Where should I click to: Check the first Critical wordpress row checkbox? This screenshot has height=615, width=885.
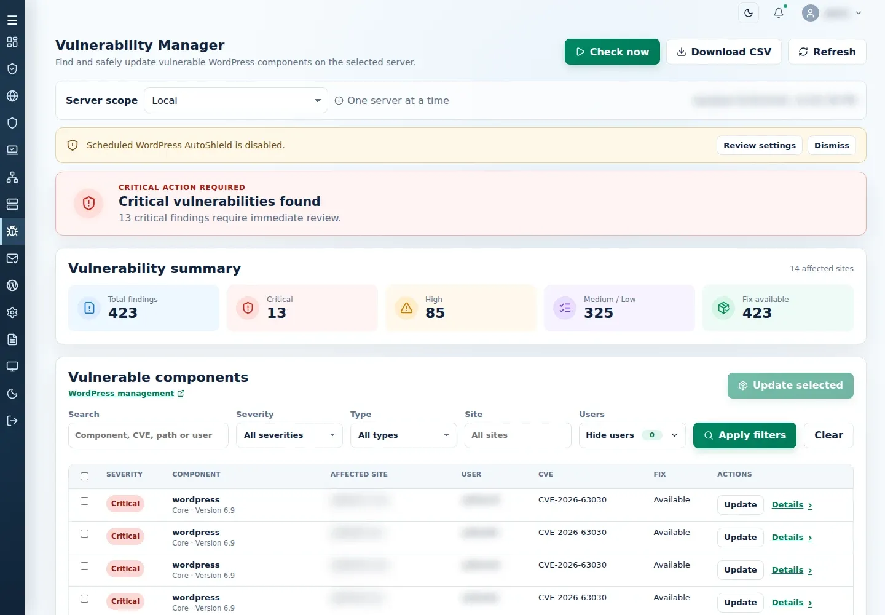[x=85, y=501]
